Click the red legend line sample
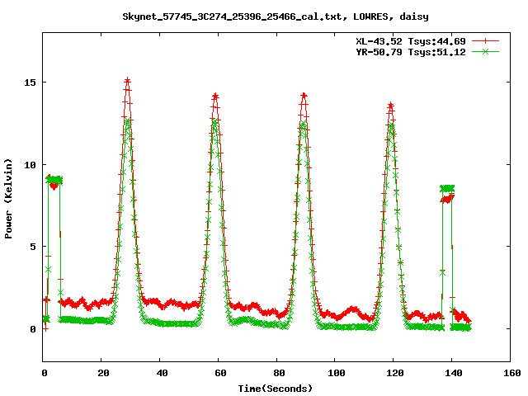The width and height of the screenshot is (528, 396). click(x=485, y=41)
